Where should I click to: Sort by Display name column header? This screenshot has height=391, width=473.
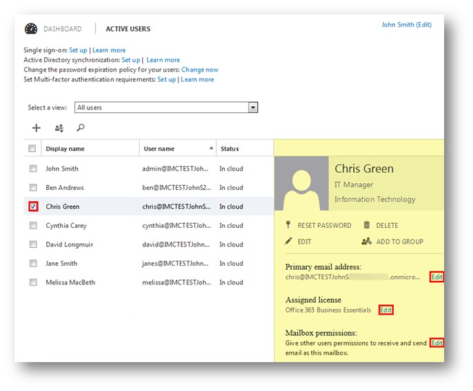coord(65,149)
